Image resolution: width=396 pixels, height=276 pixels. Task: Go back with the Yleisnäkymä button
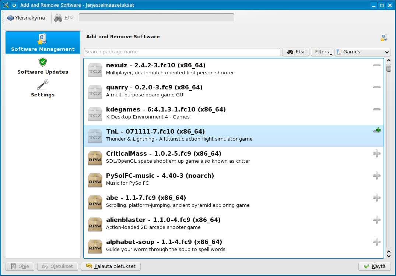click(x=26, y=18)
